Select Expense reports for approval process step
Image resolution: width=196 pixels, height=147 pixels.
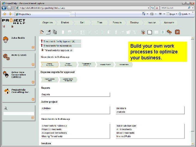[x=68, y=80]
